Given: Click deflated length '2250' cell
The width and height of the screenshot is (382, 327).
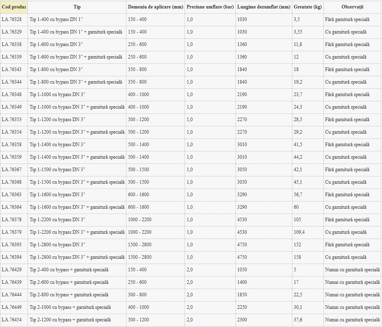Looking at the screenshot, I should point(242,307).
